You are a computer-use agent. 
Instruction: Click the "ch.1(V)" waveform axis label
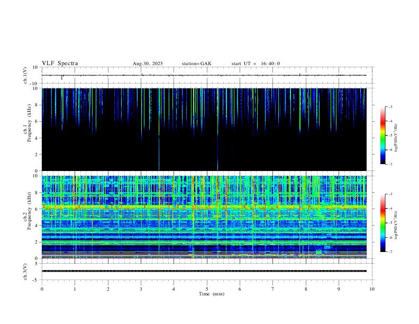click(x=25, y=75)
